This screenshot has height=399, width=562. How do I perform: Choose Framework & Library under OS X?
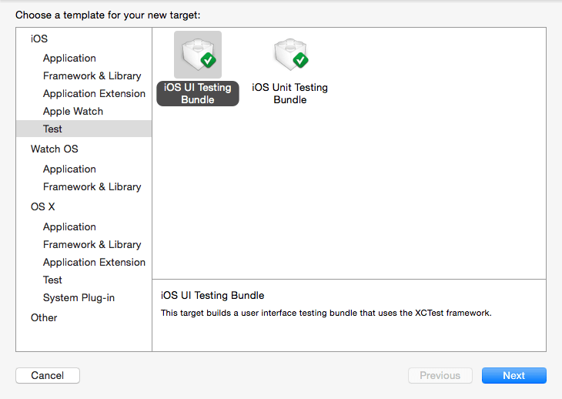click(92, 244)
